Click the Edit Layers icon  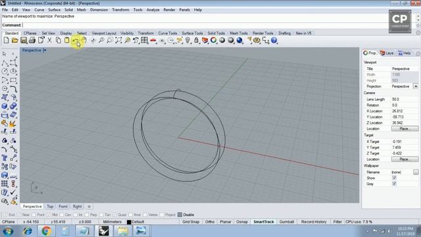click(205, 40)
